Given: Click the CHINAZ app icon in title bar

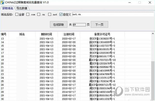Looking at the screenshot, I should [x=2, y=3].
